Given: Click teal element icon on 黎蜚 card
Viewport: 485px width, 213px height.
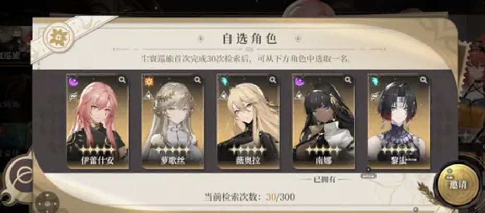Looking at the screenshot, I should tap(375, 82).
